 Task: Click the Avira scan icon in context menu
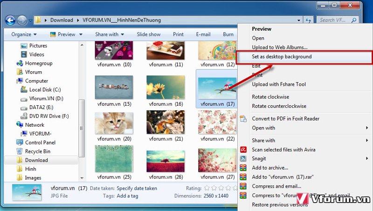pos(243,150)
